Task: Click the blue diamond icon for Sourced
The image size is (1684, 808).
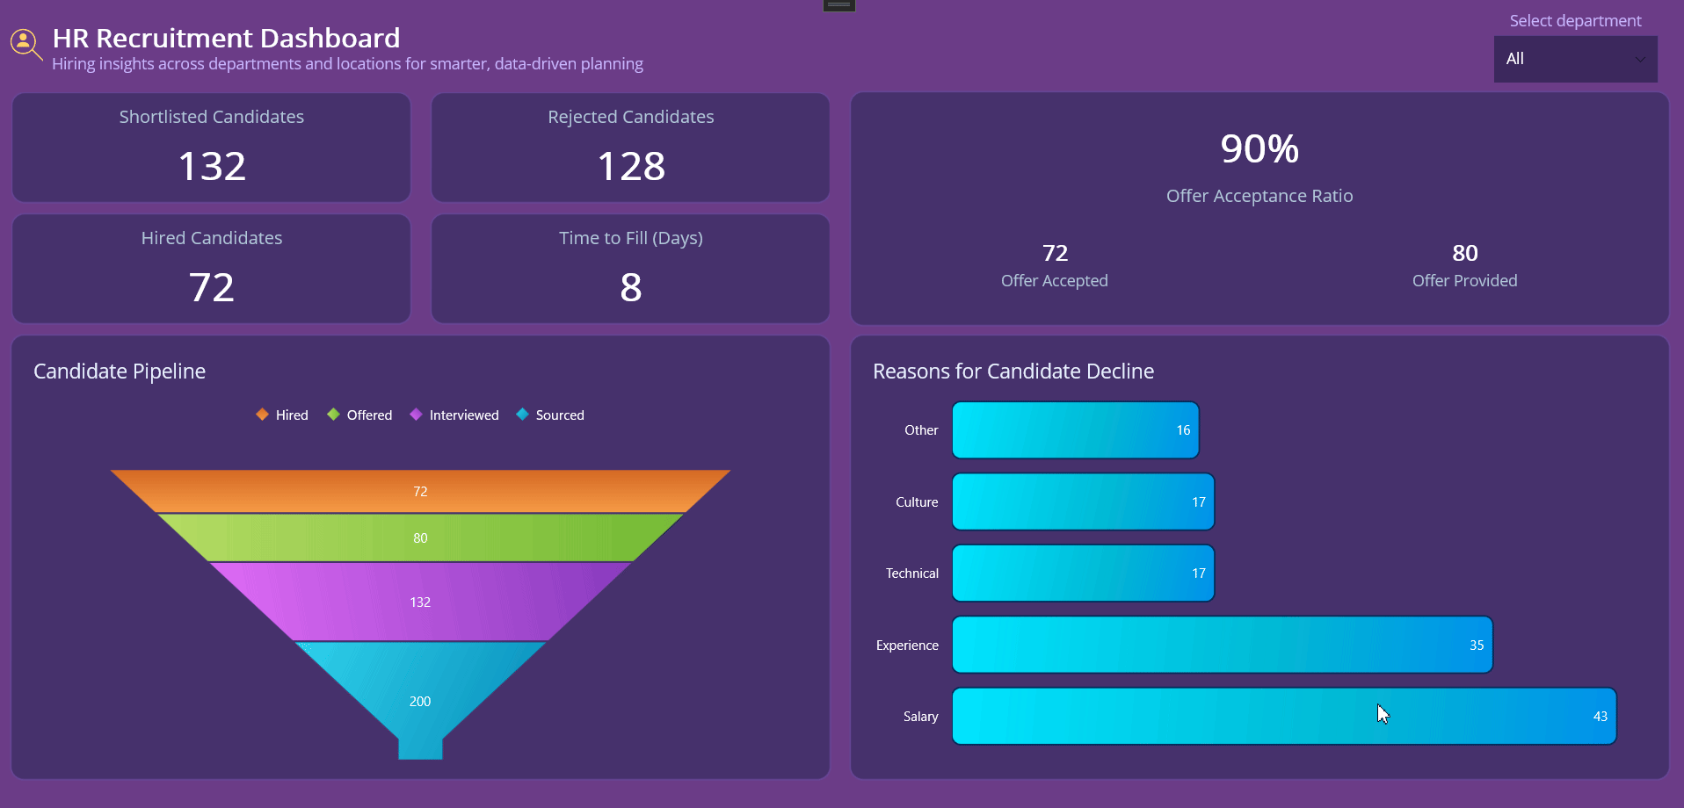Action: coord(522,415)
